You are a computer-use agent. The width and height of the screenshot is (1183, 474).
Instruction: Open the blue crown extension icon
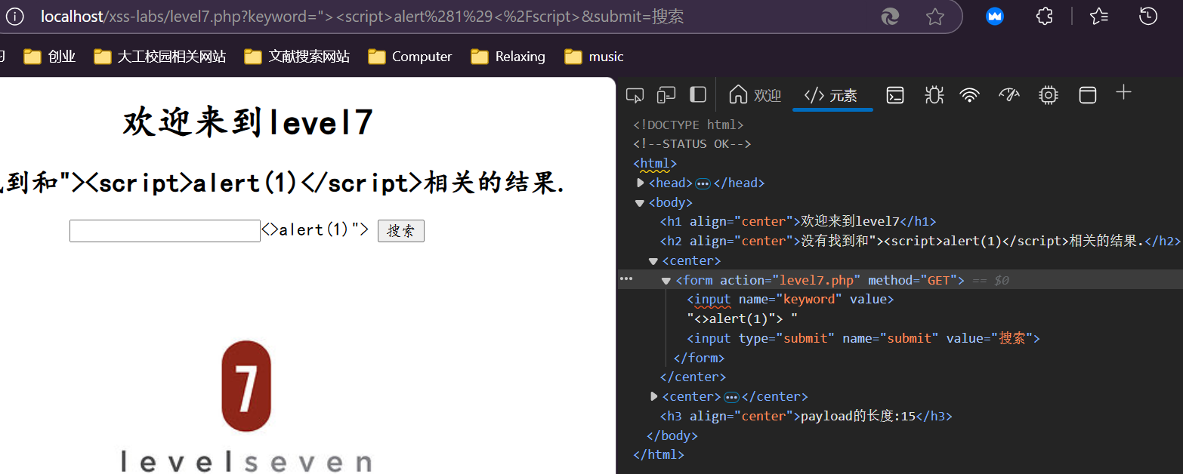click(x=995, y=16)
